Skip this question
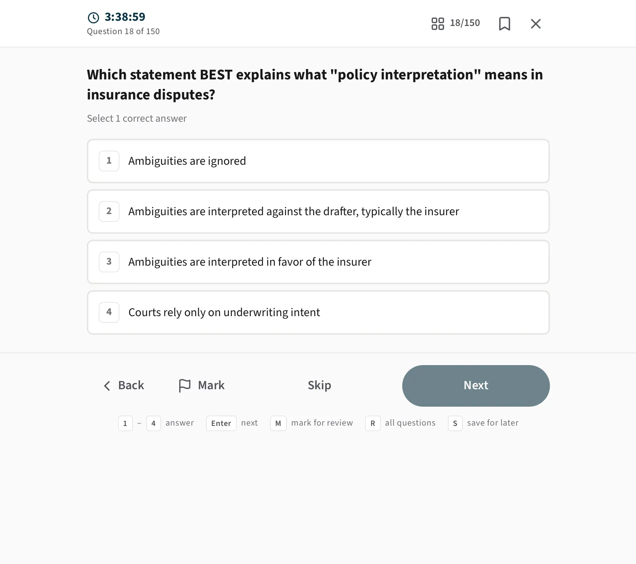 click(319, 386)
